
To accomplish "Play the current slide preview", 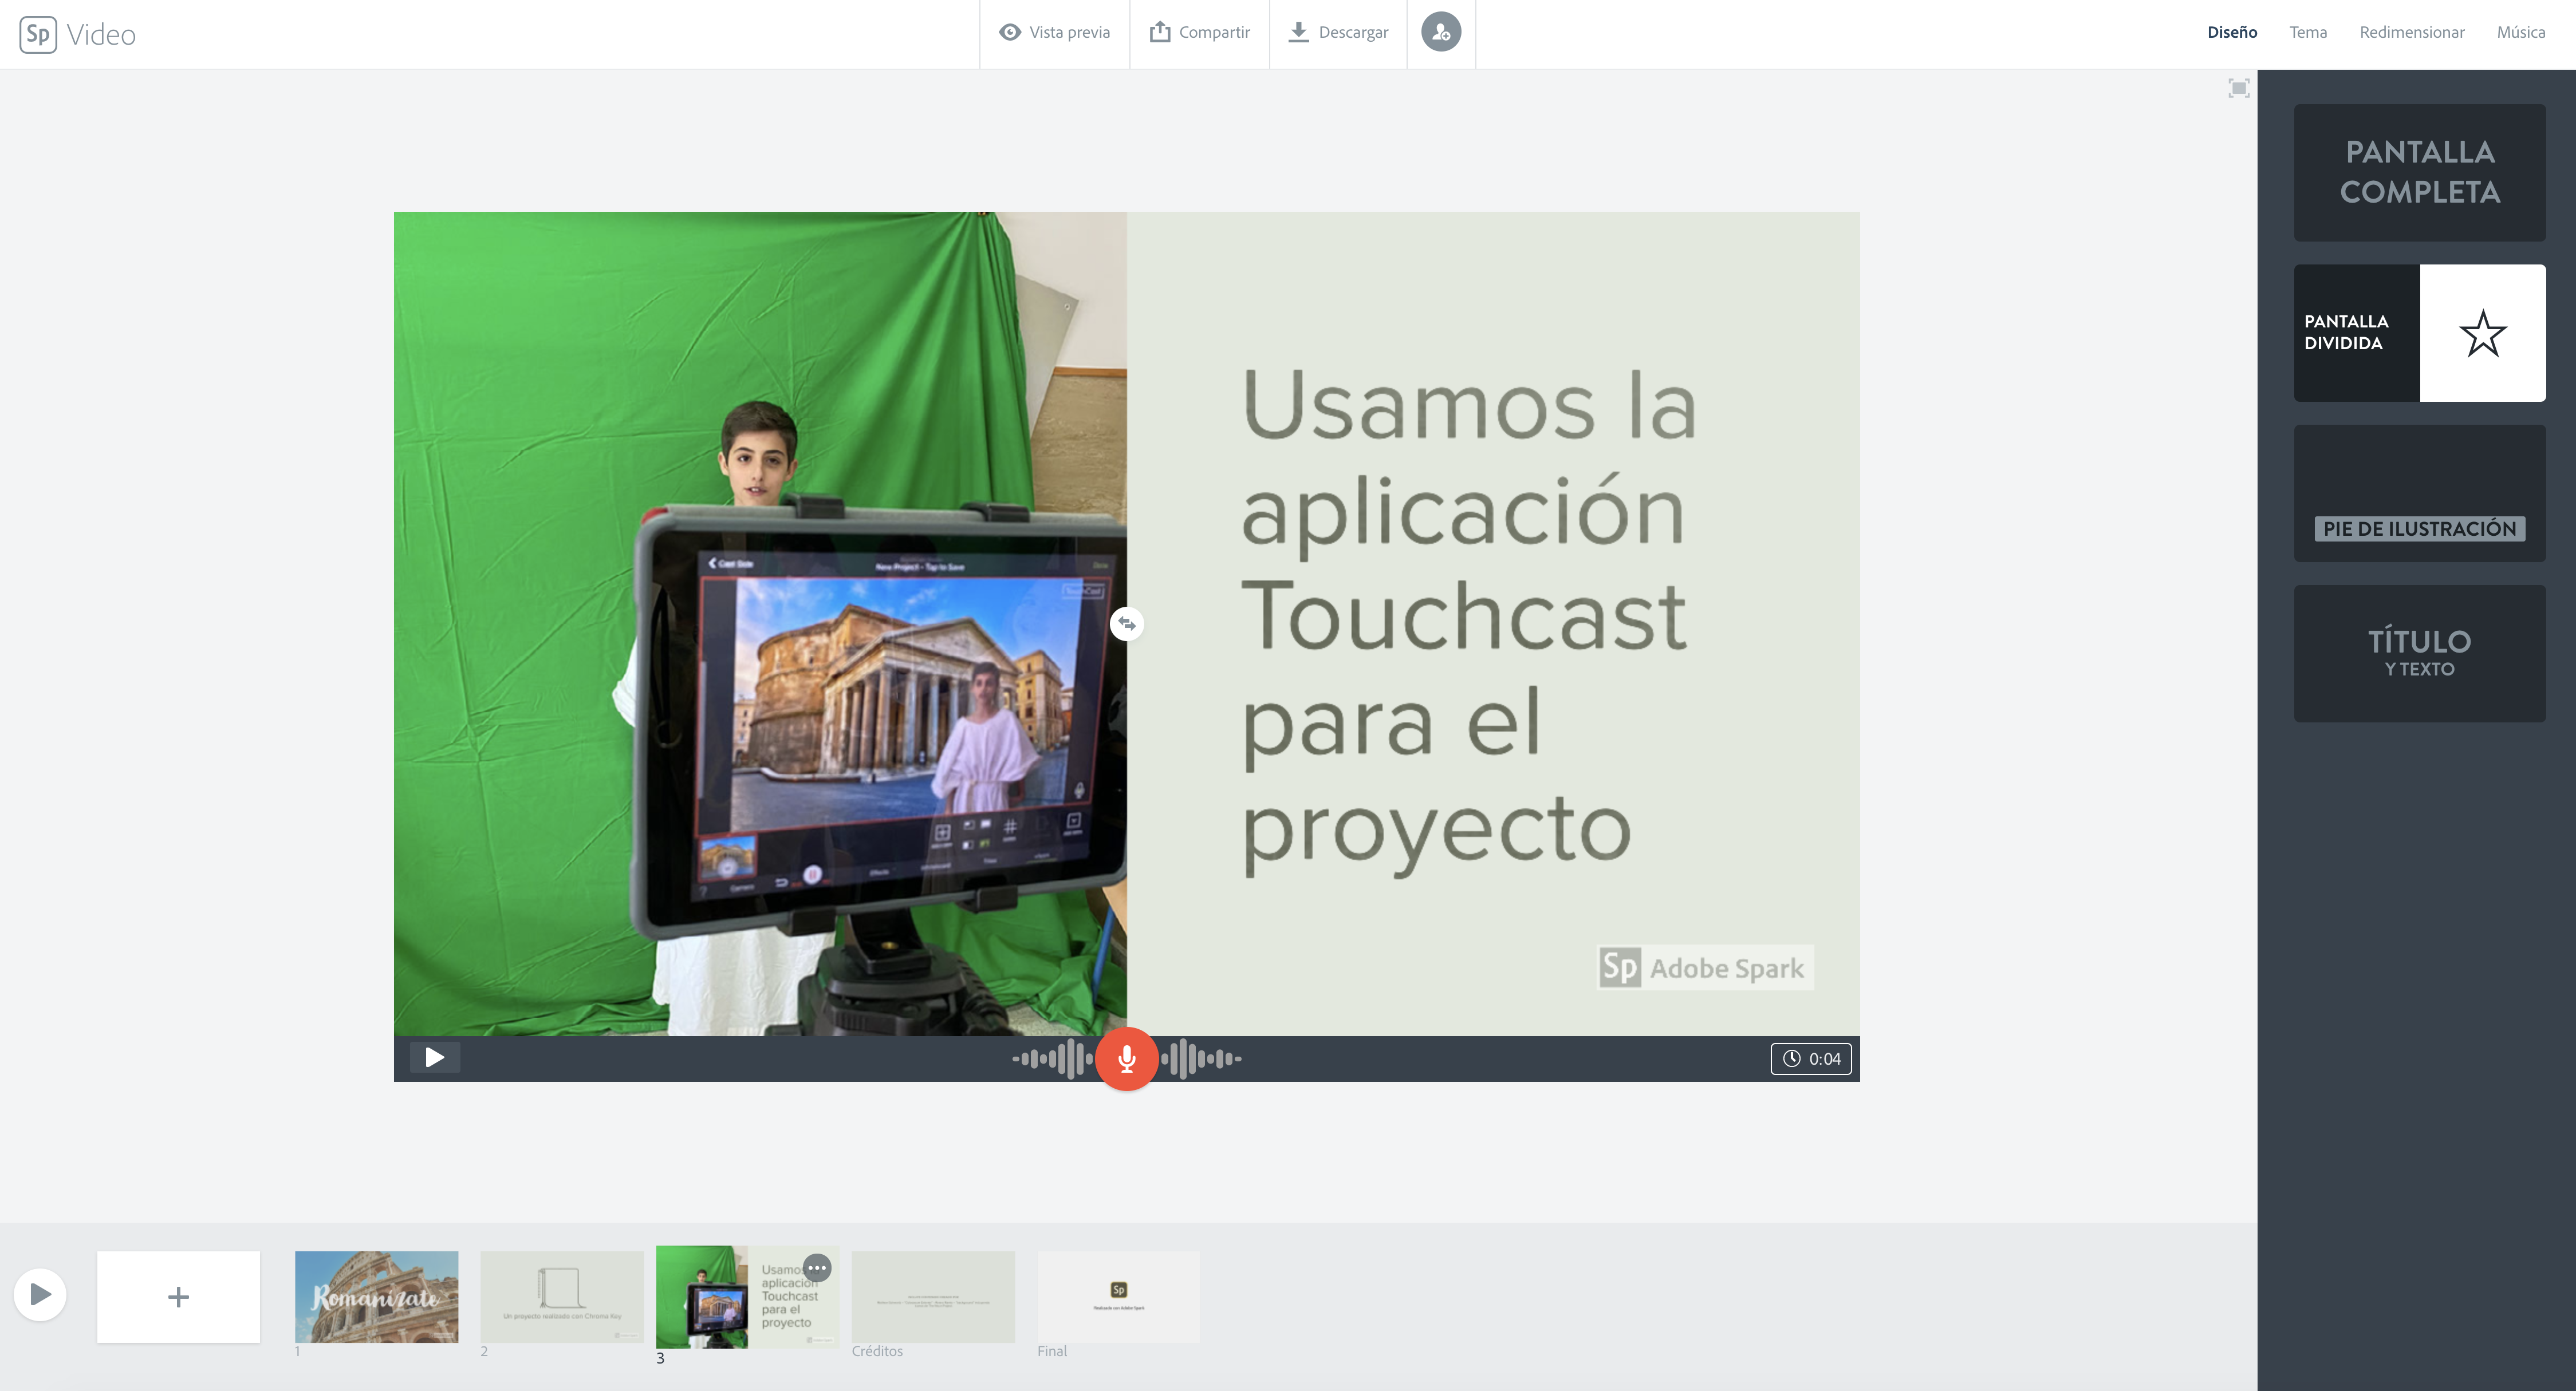I will (x=434, y=1057).
